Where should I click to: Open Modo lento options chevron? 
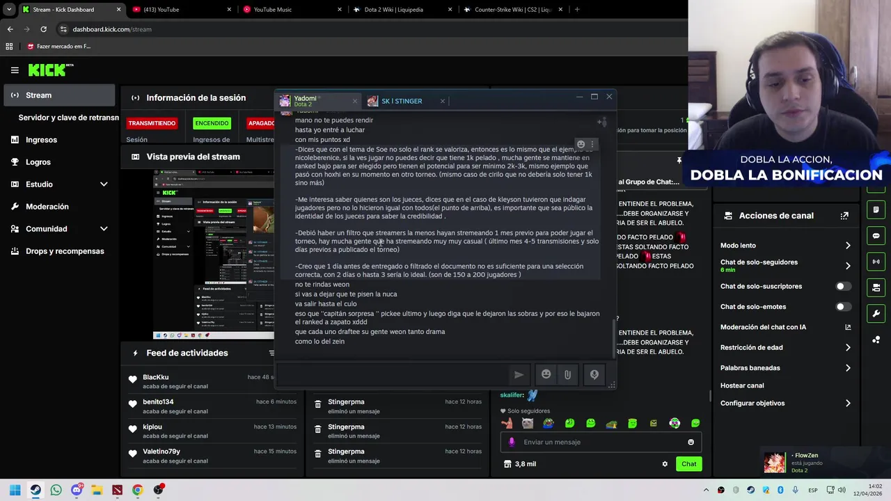point(848,246)
